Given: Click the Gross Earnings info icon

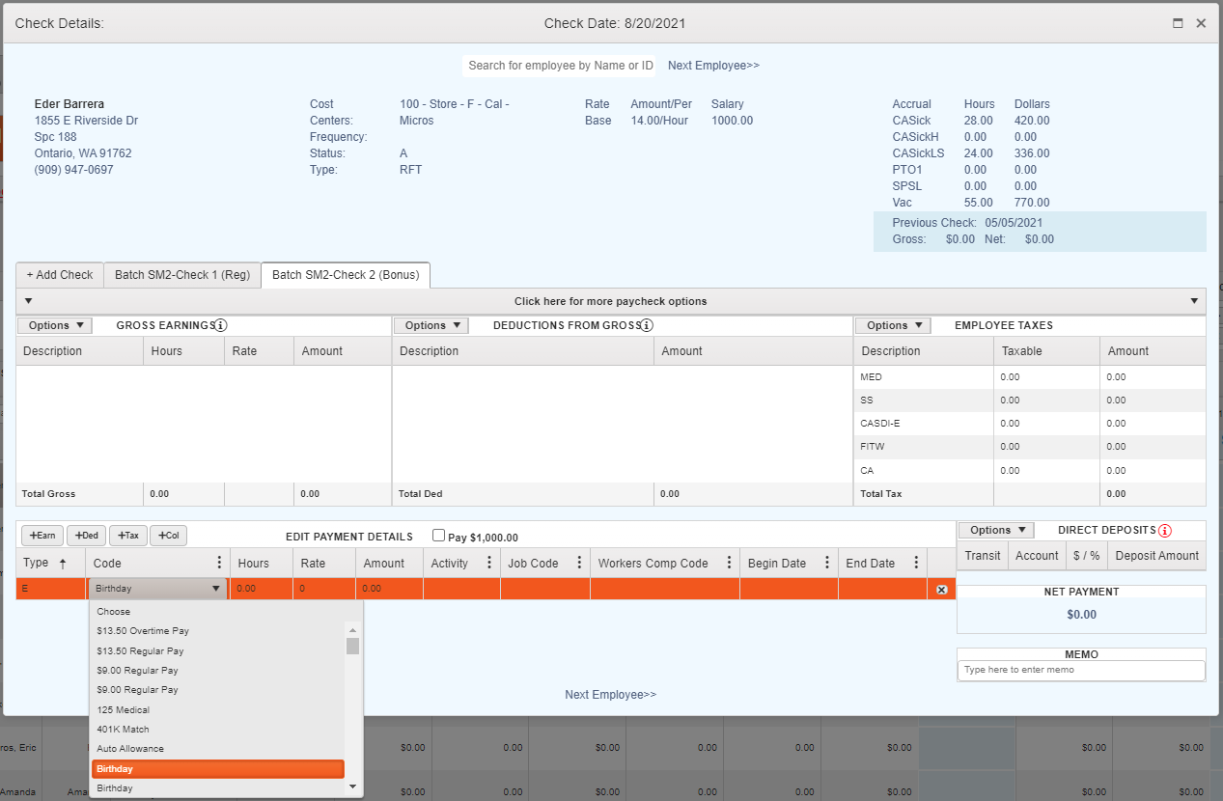Looking at the screenshot, I should coord(220,325).
